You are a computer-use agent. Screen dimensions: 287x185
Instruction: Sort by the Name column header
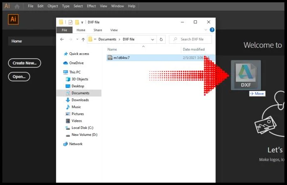pos(112,49)
